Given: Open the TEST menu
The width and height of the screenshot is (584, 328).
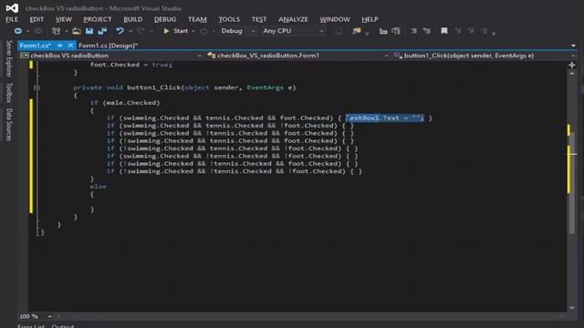Looking at the screenshot, I should [x=259, y=19].
